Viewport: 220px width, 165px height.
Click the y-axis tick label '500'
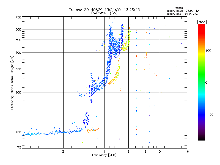[x=18, y=40]
